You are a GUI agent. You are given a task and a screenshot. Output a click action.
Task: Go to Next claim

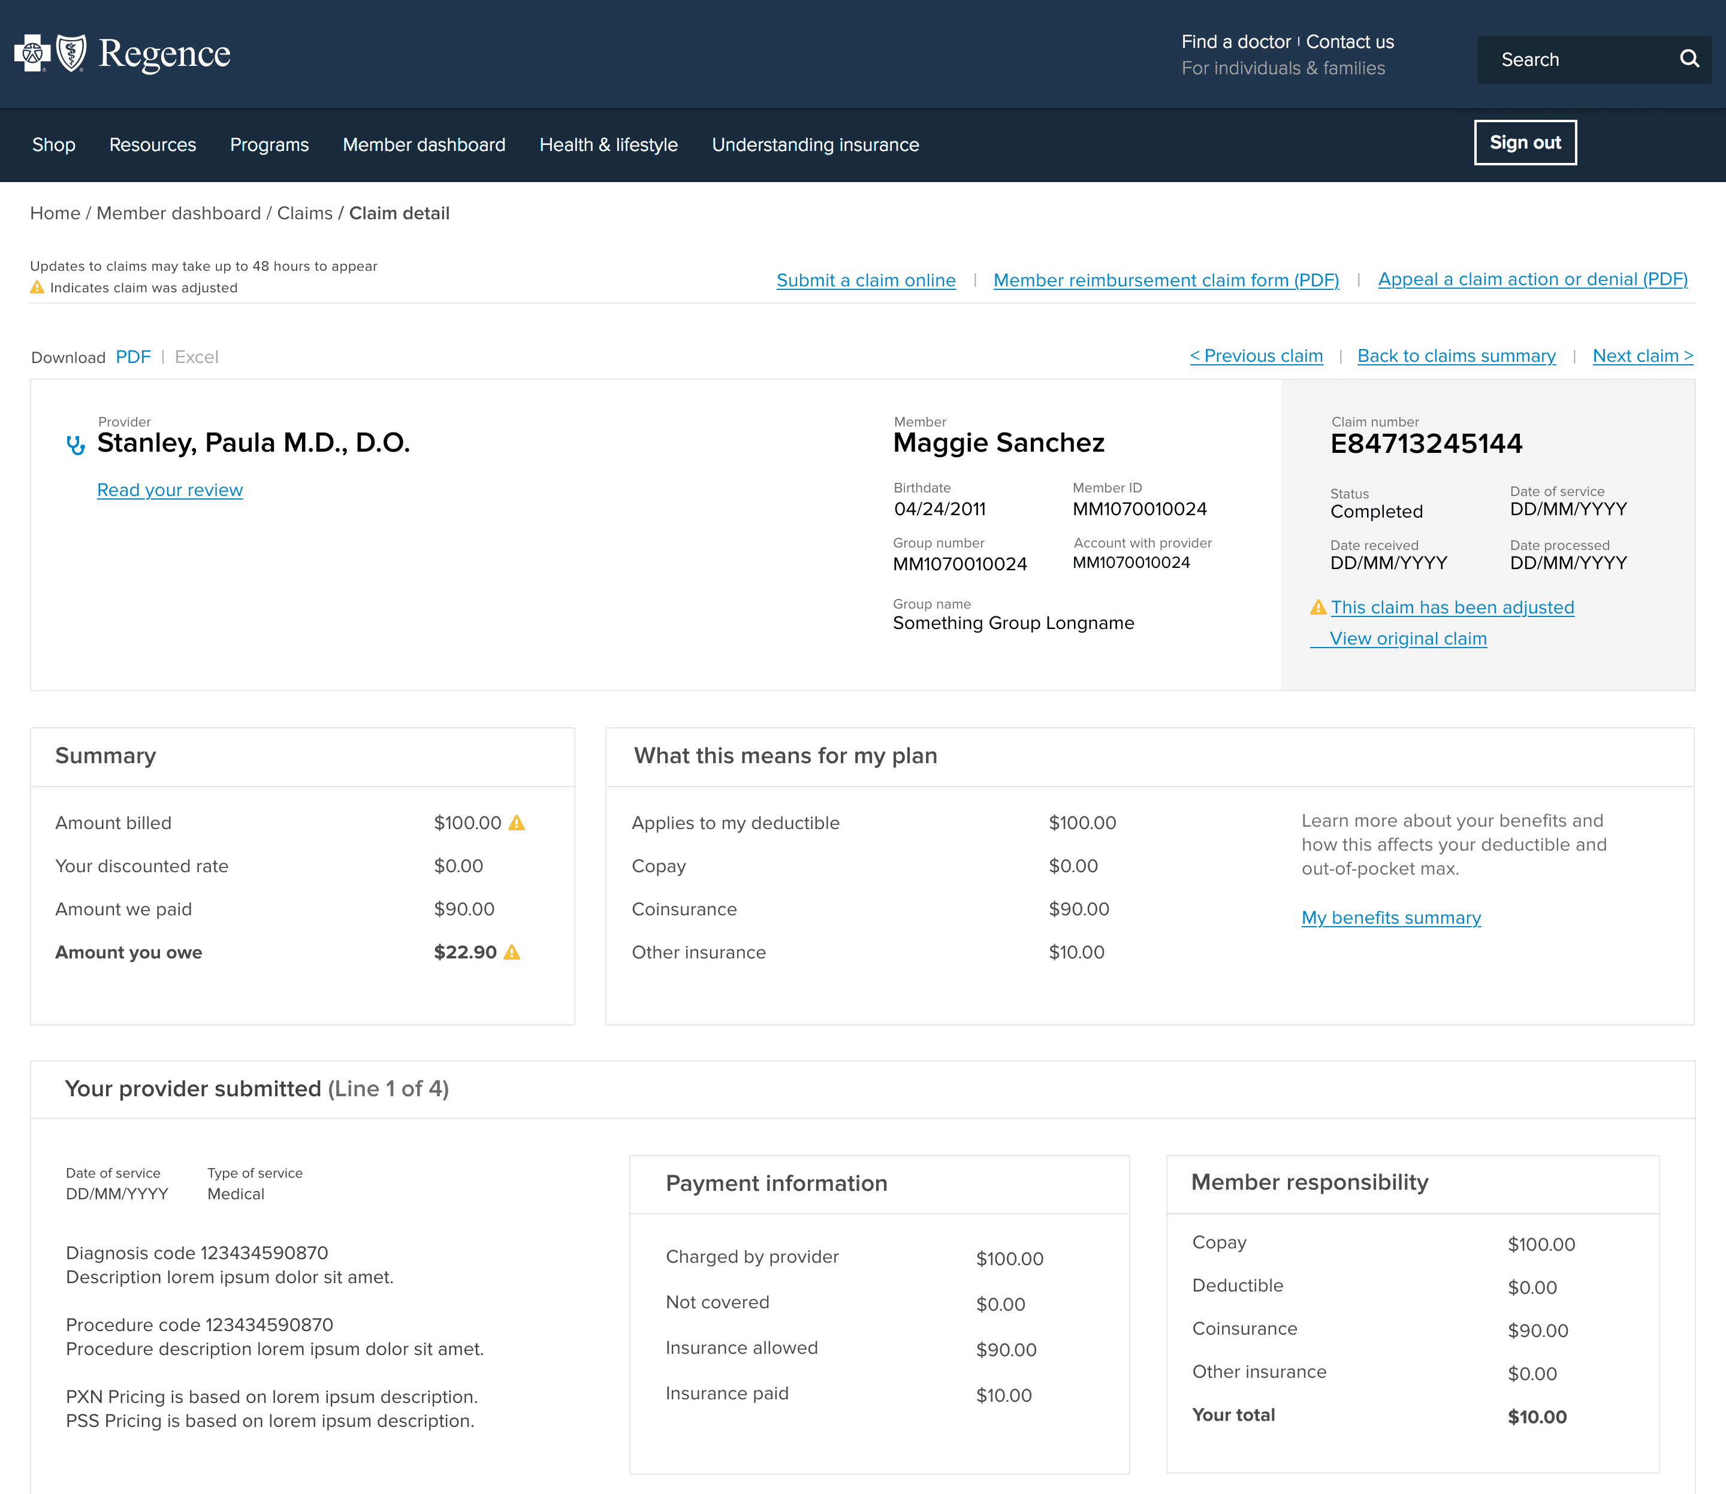click(x=1641, y=356)
